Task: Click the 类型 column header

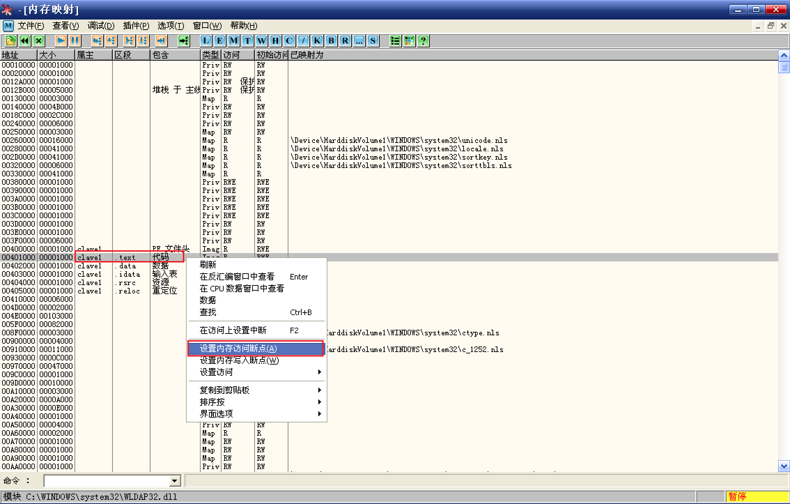Action: [x=210, y=55]
